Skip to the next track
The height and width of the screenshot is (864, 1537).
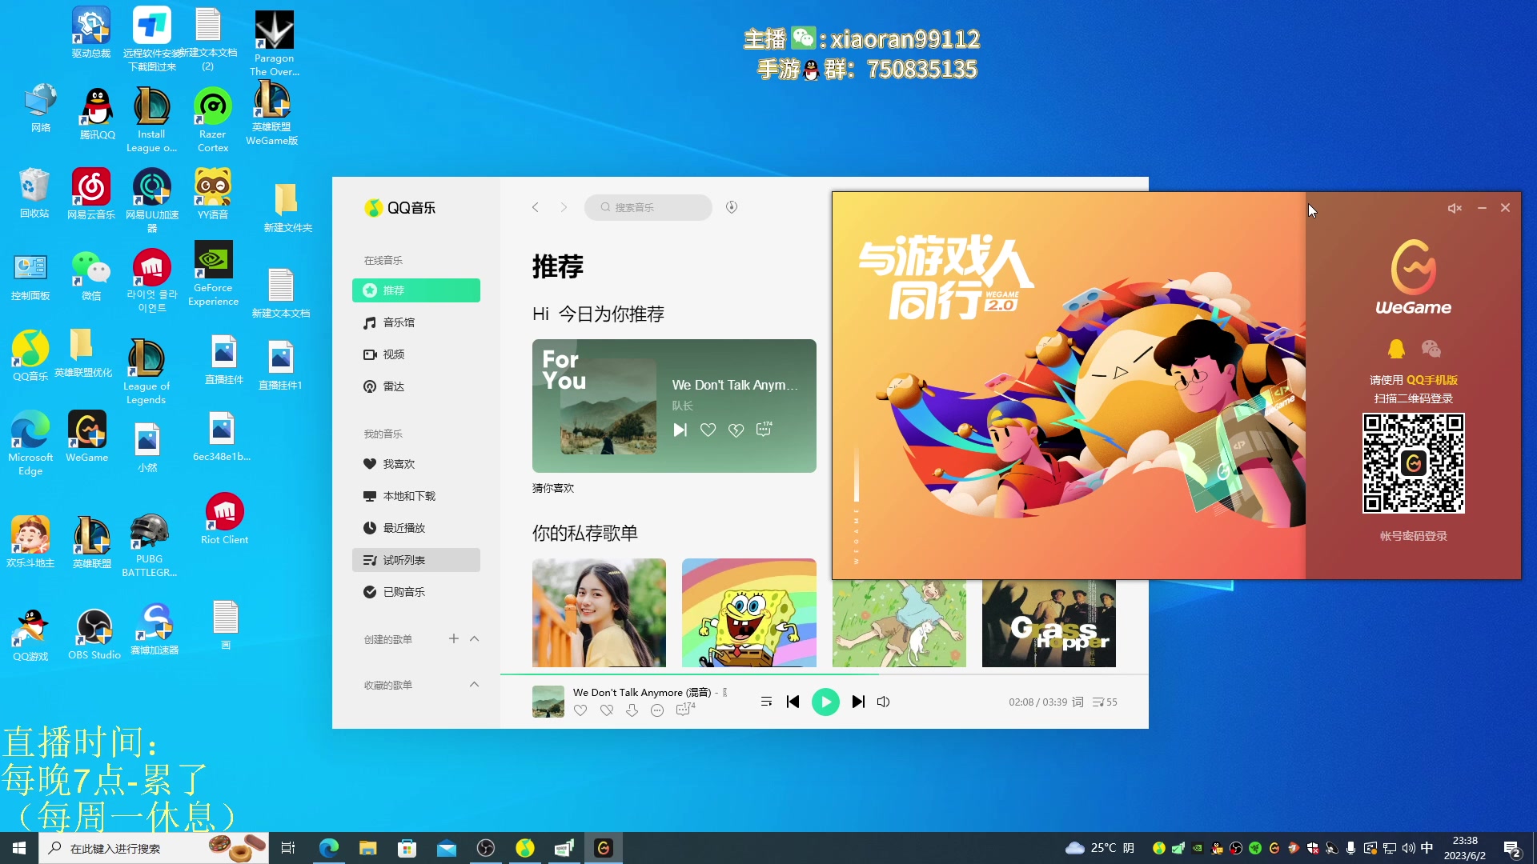tap(858, 702)
